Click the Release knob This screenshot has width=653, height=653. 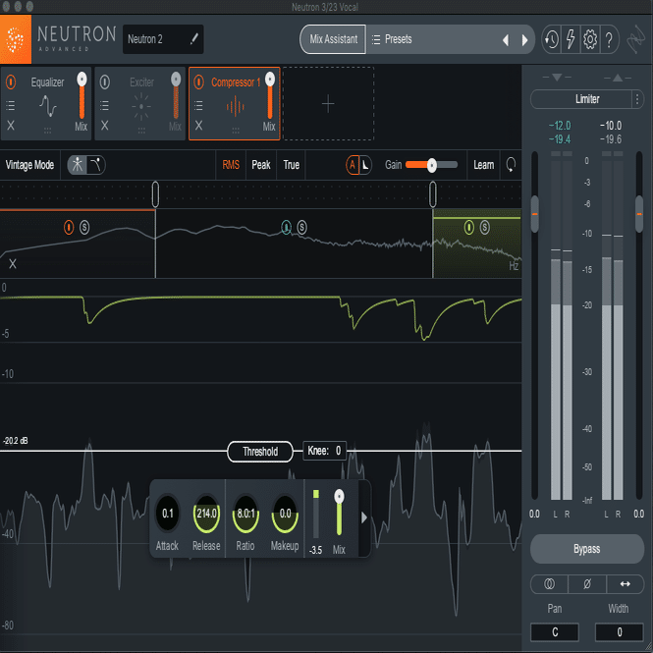206,514
